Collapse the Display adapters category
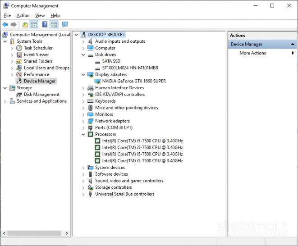 (x=83, y=75)
